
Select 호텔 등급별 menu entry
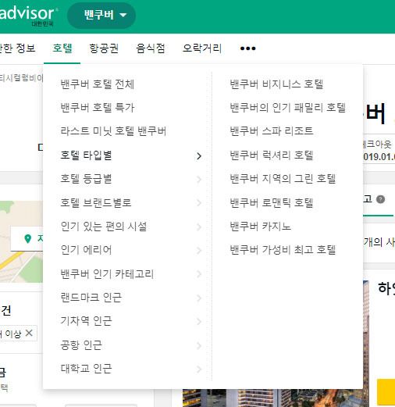pos(86,179)
